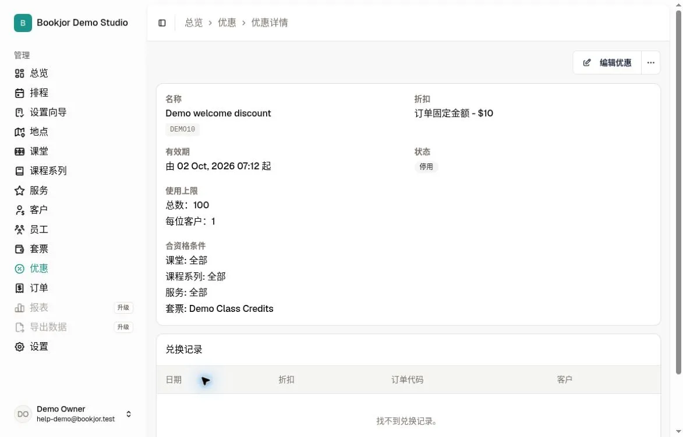Image resolution: width=683 pixels, height=437 pixels.
Task: Click the 报表 bar chart icon
Action: click(20, 308)
